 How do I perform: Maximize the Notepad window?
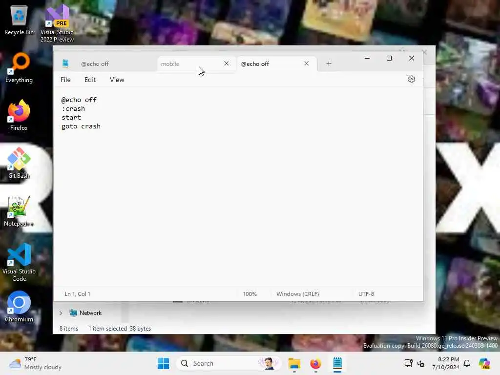389,58
